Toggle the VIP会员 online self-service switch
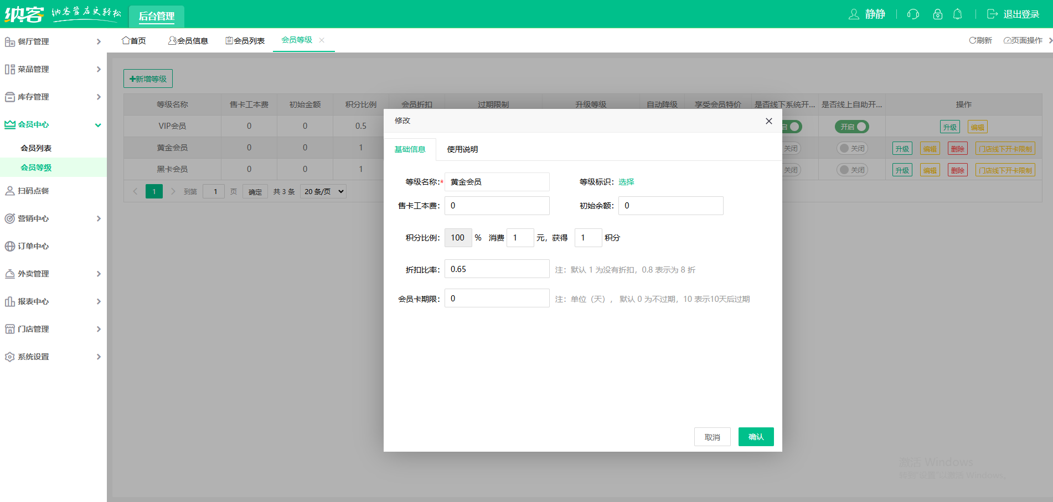 pyautogui.click(x=851, y=127)
